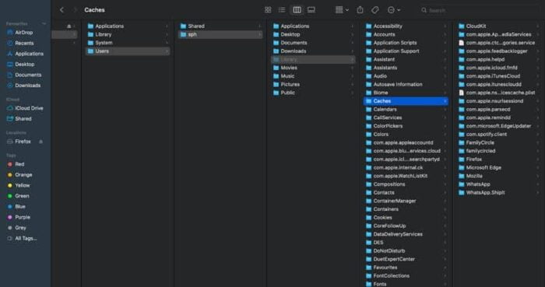This screenshot has height=287, width=545.
Task: Open Recents in sidebar
Action: tap(24, 43)
